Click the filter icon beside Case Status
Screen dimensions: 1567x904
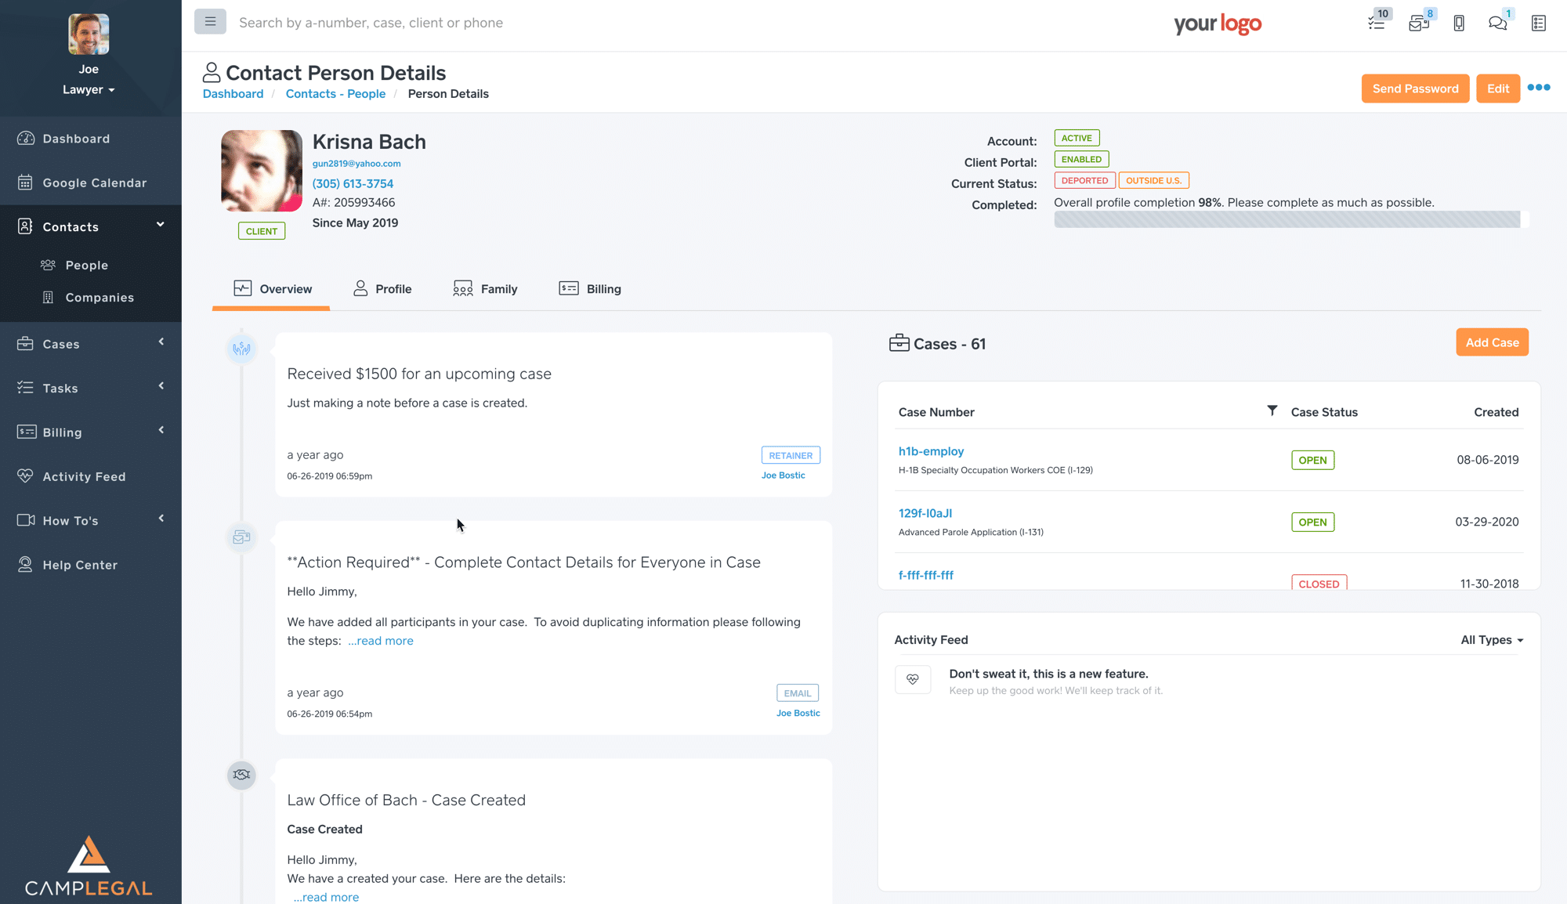pos(1272,410)
